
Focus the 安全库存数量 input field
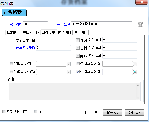(54, 40)
